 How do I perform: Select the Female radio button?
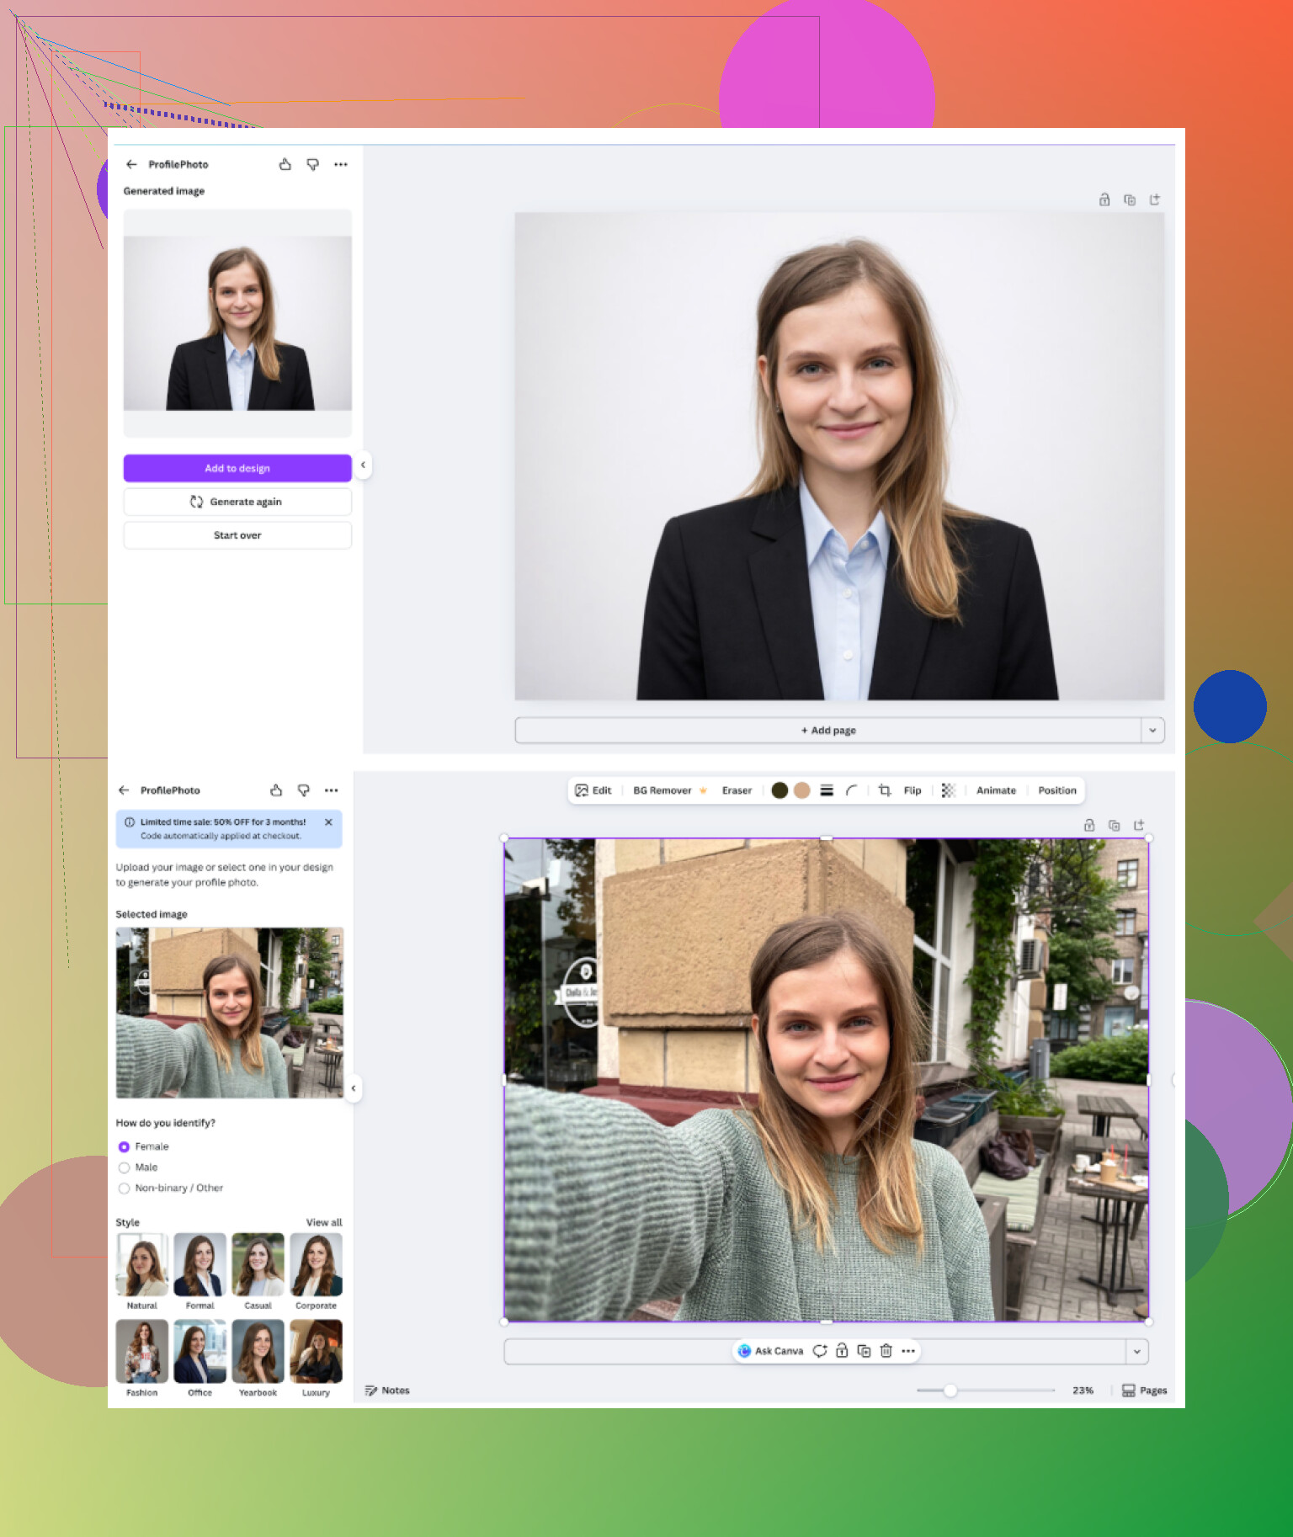tap(125, 1146)
